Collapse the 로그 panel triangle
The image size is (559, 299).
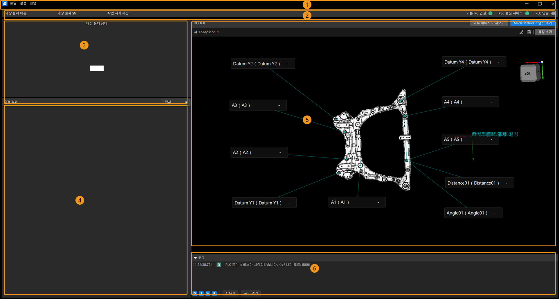(x=195, y=258)
